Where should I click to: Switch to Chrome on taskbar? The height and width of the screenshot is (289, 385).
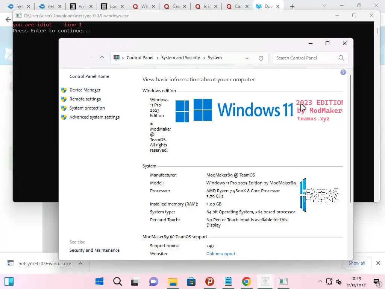click(246, 281)
